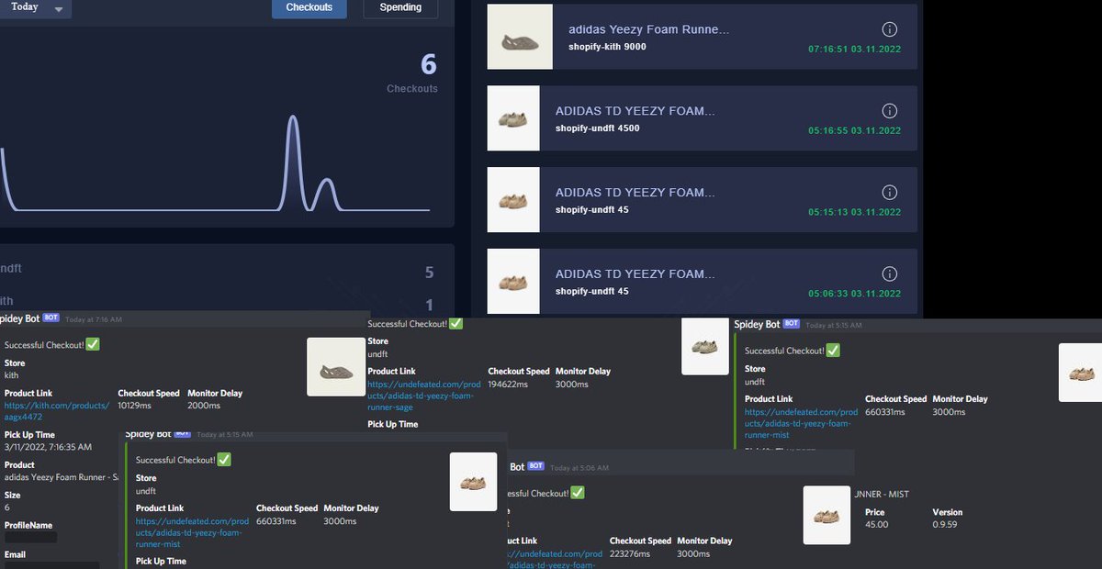Click the shopify-undft 4500 label

coord(598,128)
